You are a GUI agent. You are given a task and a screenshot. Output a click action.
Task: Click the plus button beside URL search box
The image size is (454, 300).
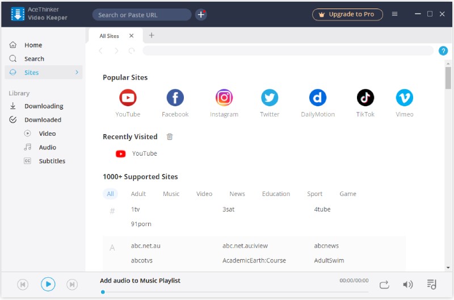201,14
